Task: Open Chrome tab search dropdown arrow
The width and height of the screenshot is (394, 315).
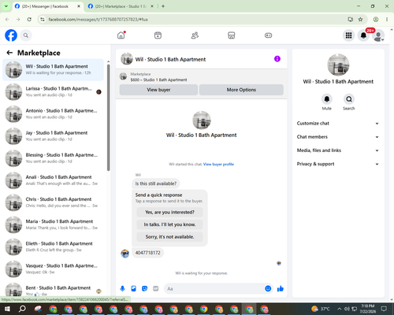Action: pos(6,6)
